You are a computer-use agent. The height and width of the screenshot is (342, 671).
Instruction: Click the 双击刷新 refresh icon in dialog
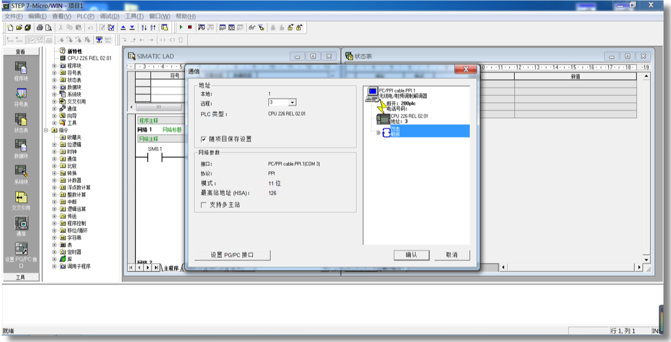pyautogui.click(x=387, y=133)
